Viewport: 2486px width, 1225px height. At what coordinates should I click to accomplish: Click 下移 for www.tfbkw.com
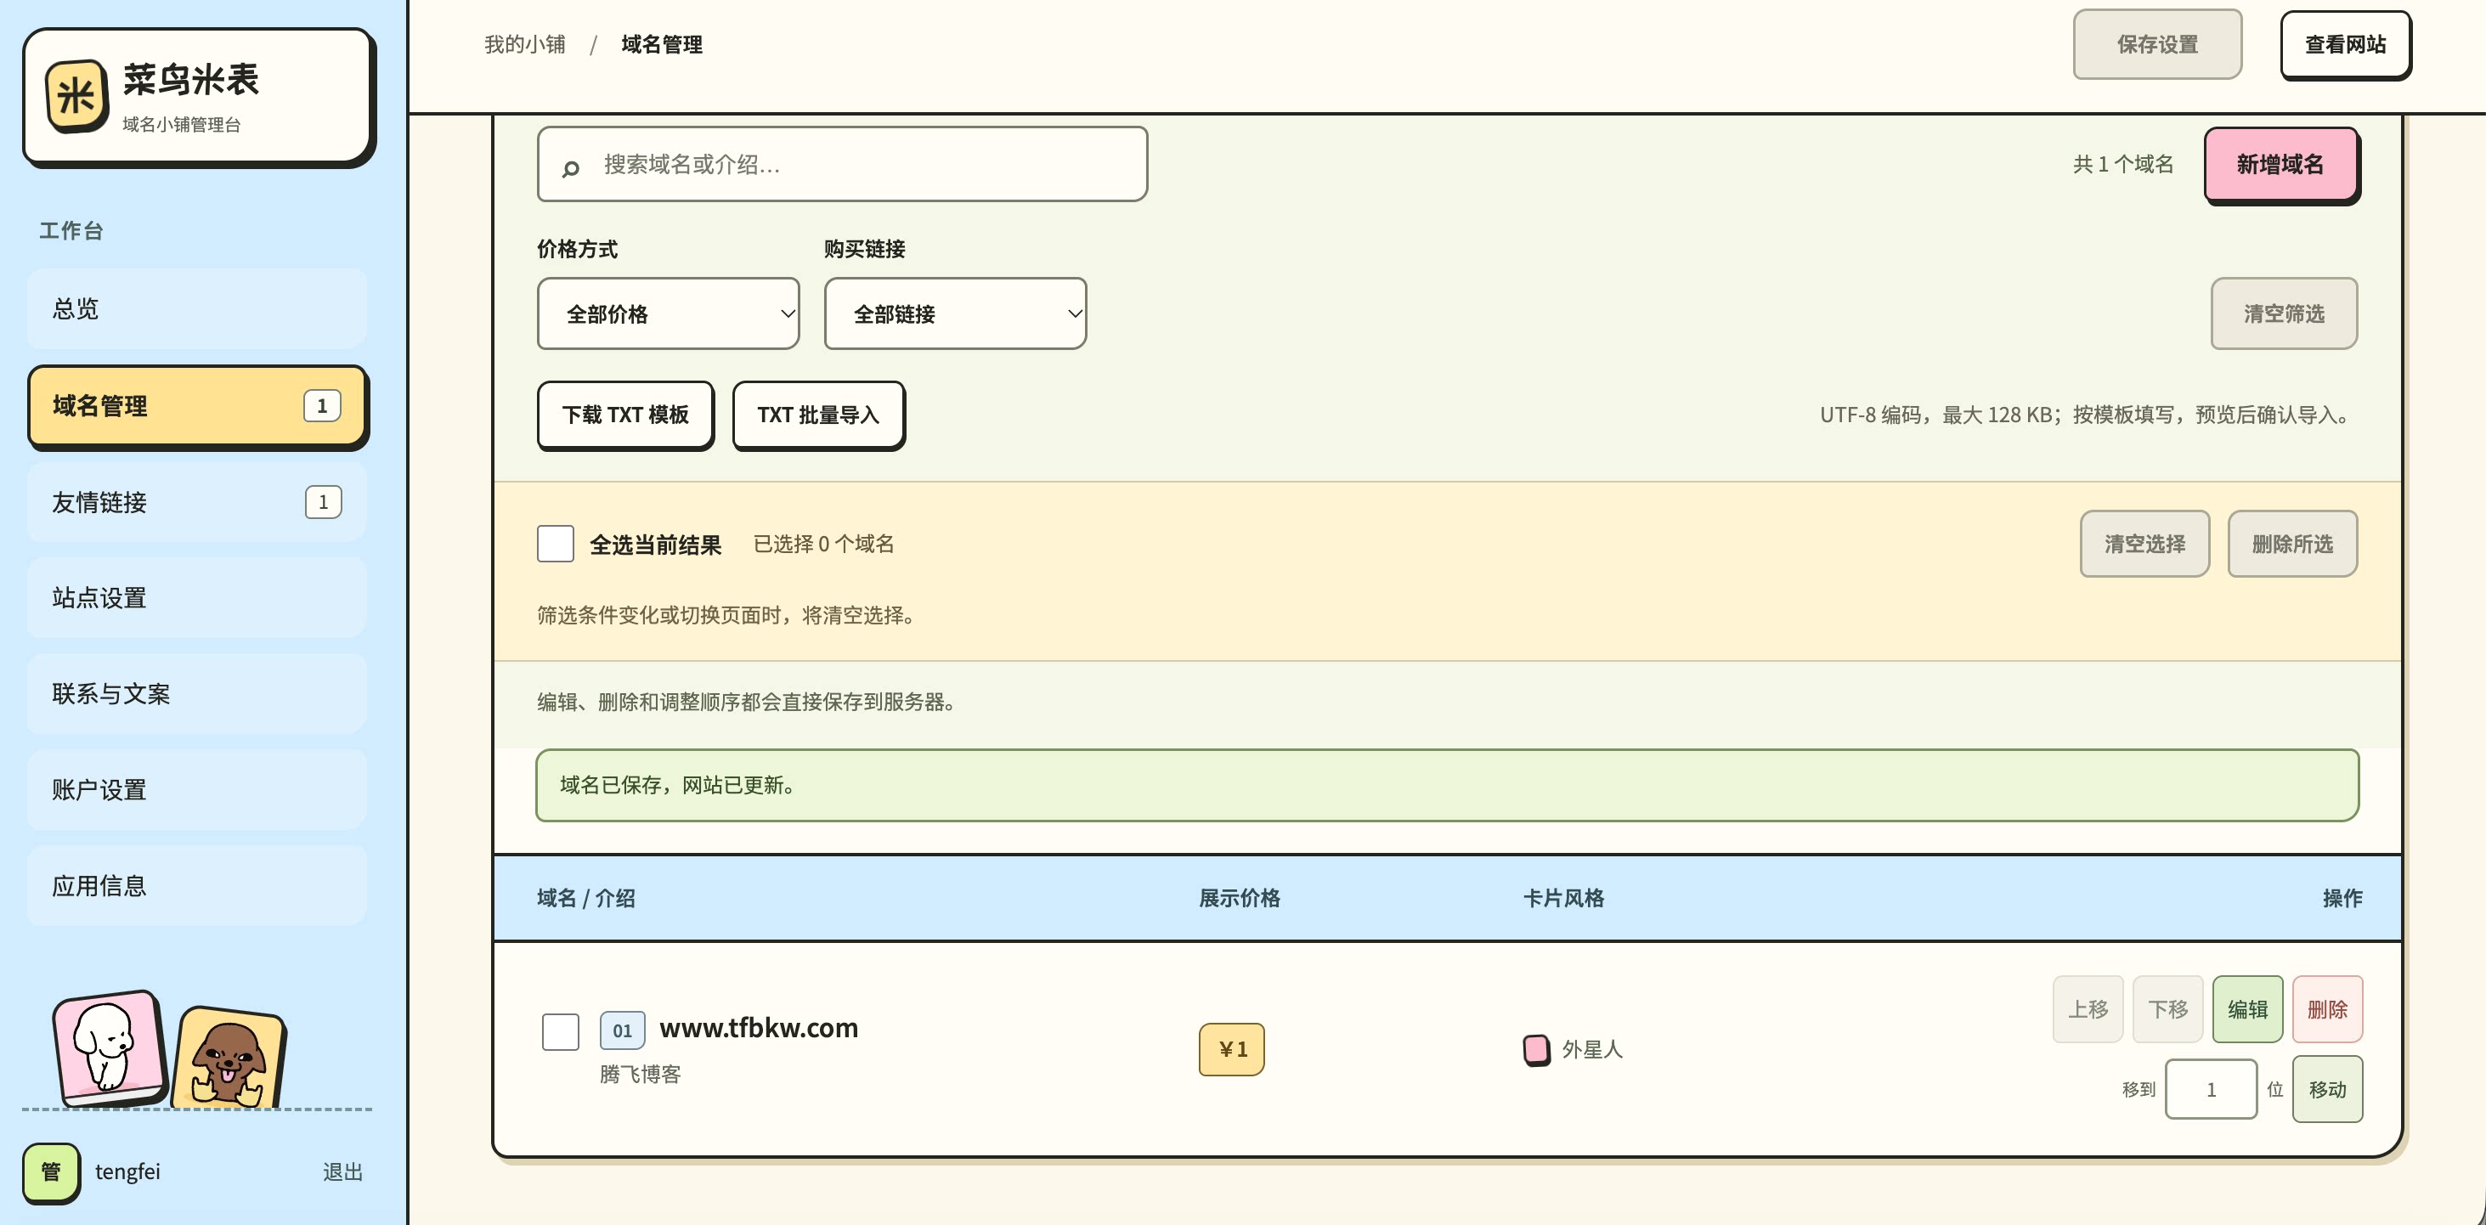(2167, 1009)
